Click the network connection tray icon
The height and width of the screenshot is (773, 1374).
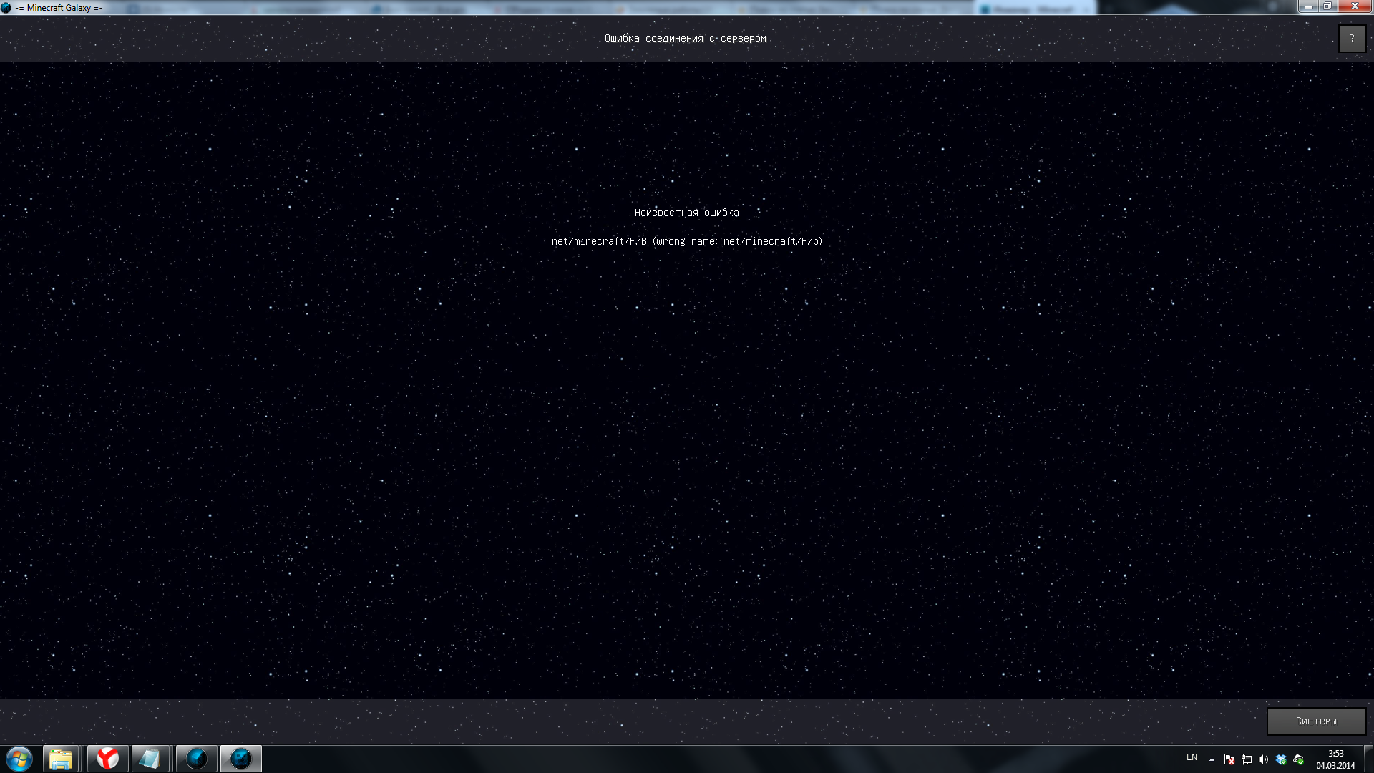(x=1247, y=759)
